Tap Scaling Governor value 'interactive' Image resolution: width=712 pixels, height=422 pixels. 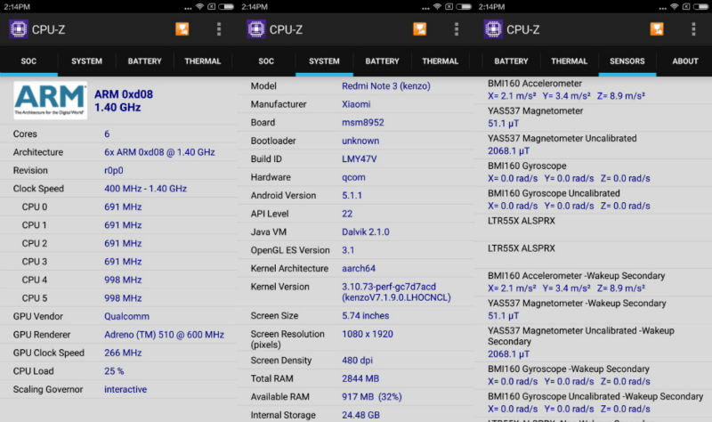(125, 389)
